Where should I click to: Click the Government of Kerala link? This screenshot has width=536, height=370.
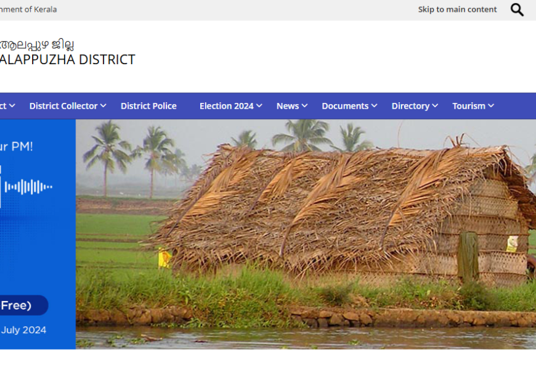(x=28, y=10)
